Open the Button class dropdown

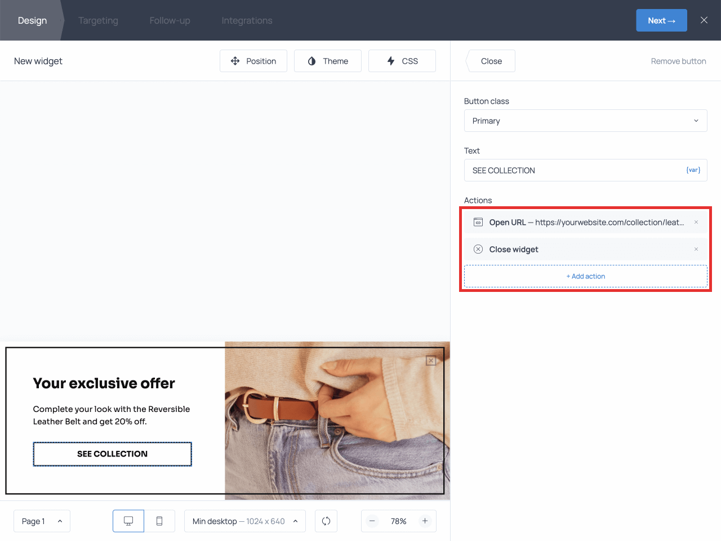(585, 121)
